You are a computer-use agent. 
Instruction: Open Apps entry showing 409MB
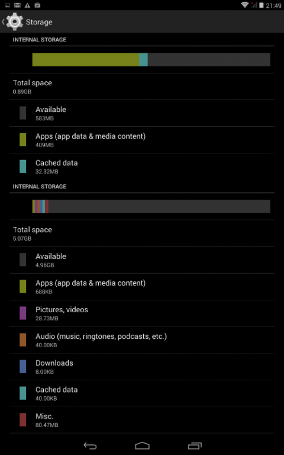[x=142, y=140]
